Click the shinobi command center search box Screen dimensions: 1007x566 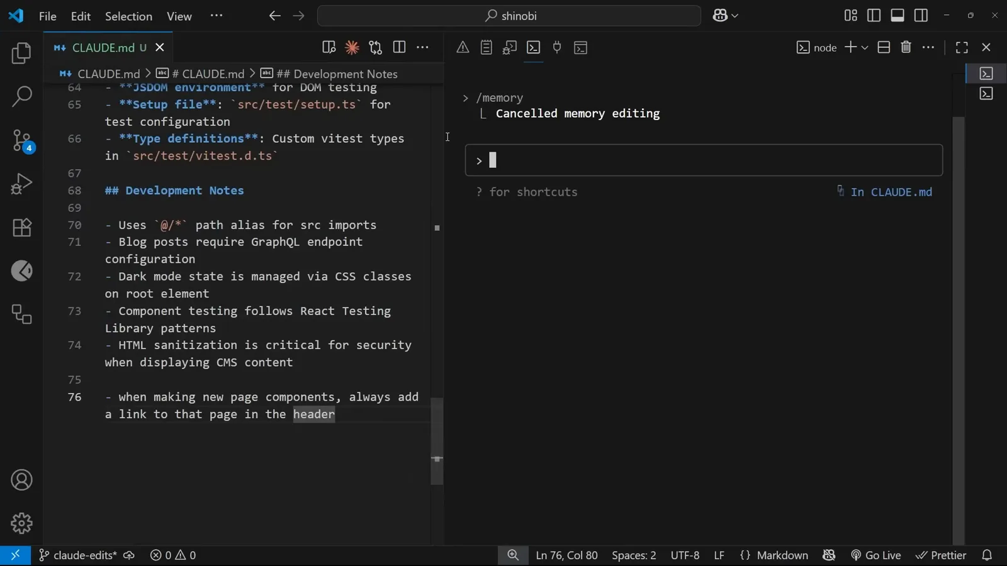pos(509,16)
